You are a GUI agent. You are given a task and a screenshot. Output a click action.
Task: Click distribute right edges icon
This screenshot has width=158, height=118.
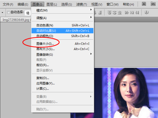click(x=137, y=12)
